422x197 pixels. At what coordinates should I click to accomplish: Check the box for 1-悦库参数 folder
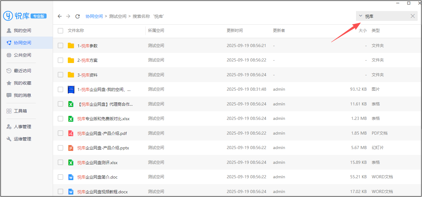point(60,45)
